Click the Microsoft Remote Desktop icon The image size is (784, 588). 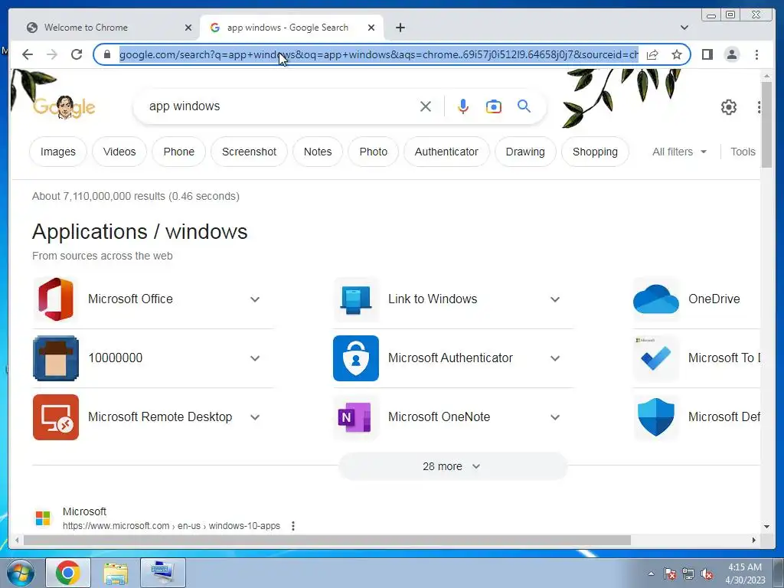click(55, 417)
